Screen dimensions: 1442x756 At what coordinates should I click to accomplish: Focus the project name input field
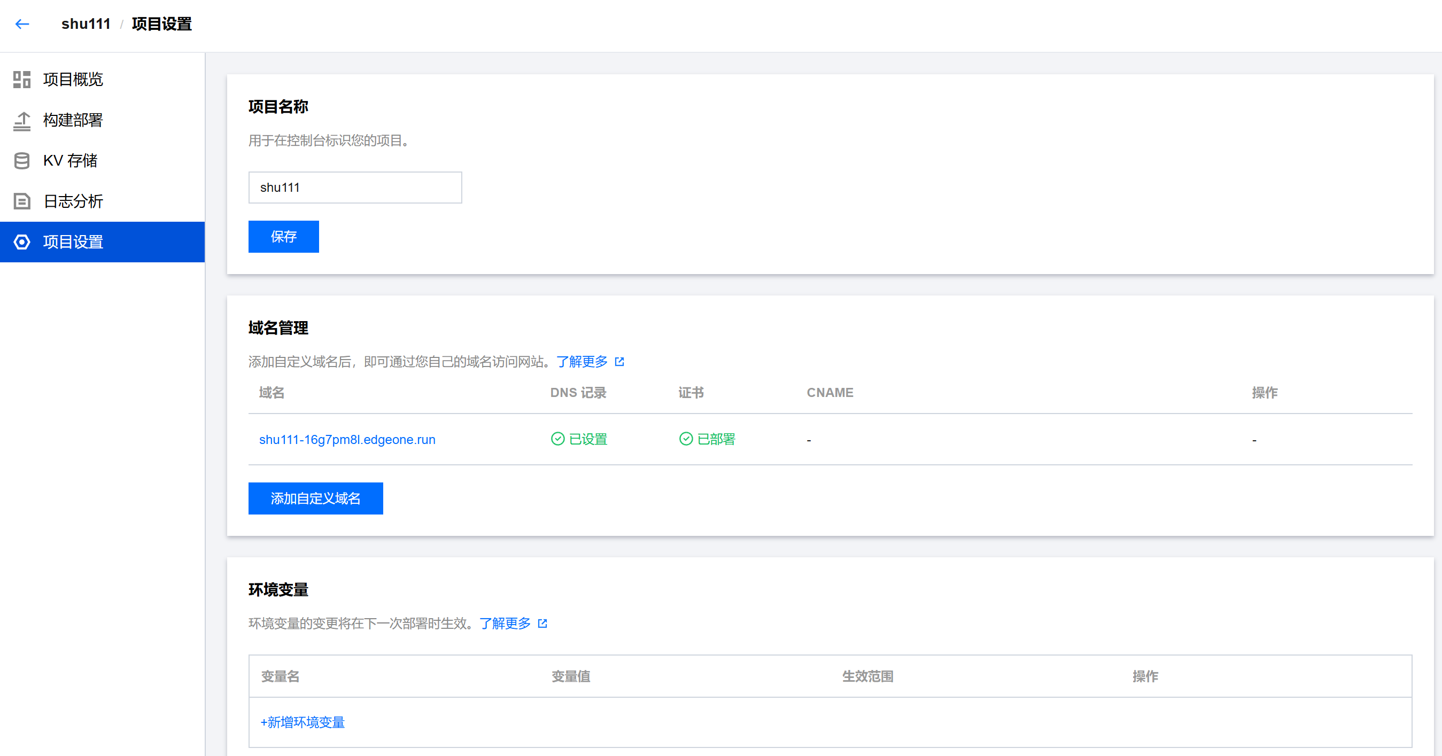coord(355,188)
